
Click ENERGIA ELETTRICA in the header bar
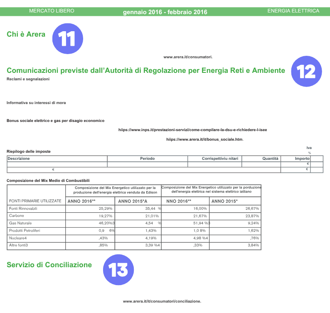coord(293,11)
